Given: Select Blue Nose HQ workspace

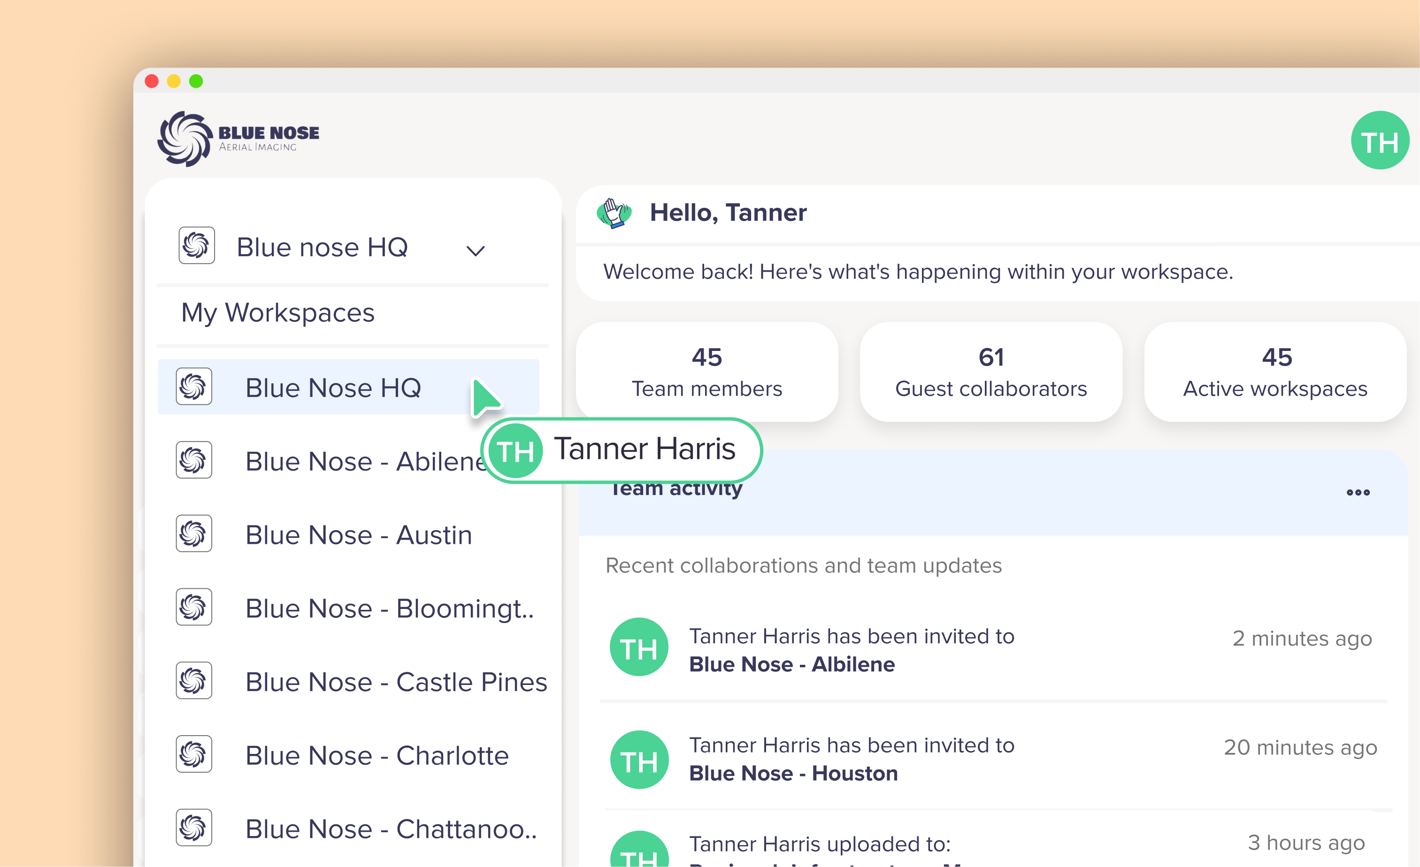Looking at the screenshot, I should (x=333, y=387).
